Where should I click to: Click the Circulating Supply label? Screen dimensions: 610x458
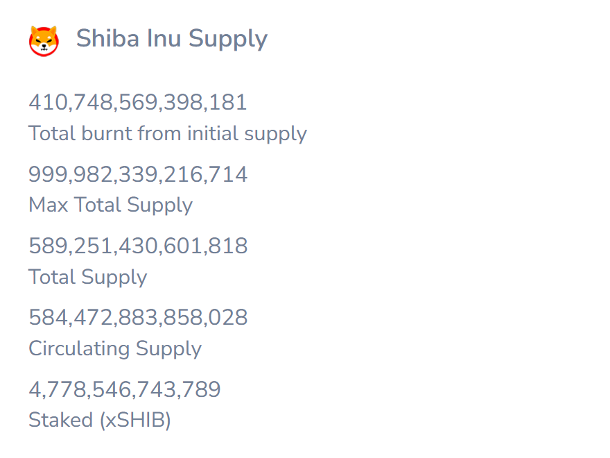point(115,348)
